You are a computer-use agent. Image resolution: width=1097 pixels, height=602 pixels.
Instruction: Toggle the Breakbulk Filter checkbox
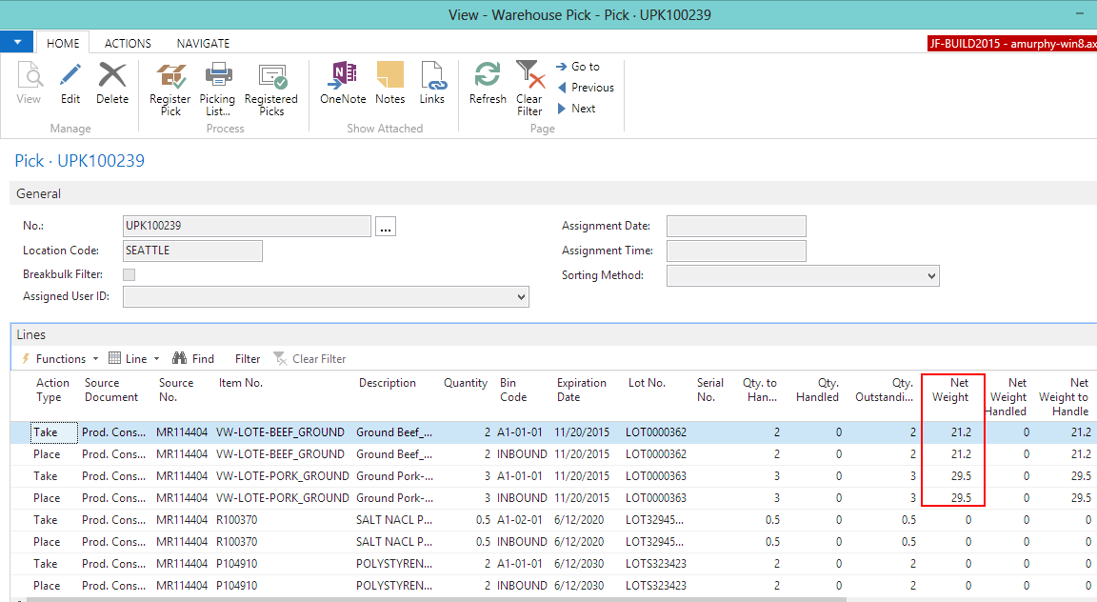coord(130,274)
